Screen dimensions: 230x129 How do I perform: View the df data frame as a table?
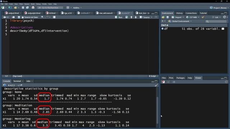(x=223, y=29)
